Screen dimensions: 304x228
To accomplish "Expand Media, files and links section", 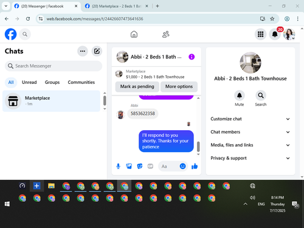I will point(250,145).
